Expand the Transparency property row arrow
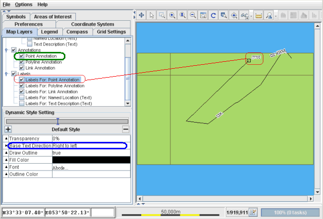This screenshot has width=323, height=219. 6,139
